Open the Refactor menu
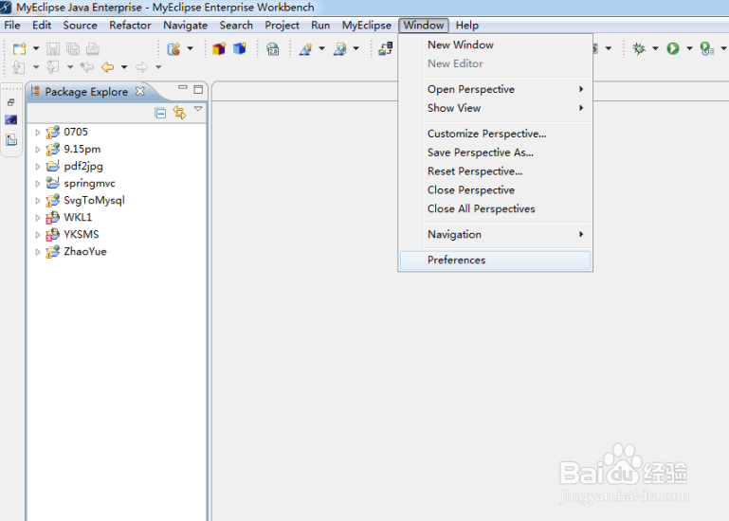Viewport: 729px width, 521px height. (130, 25)
